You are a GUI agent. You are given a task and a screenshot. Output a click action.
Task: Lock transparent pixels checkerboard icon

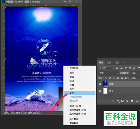pos(106,78)
